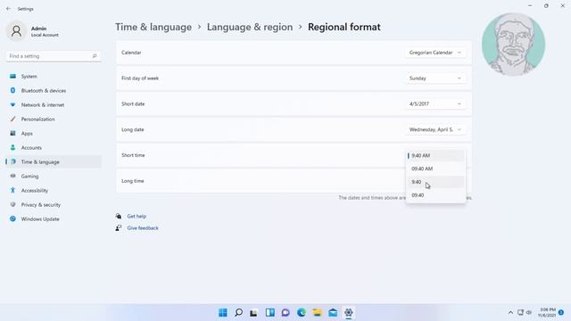Open Mail app from taskbar

[333, 313]
